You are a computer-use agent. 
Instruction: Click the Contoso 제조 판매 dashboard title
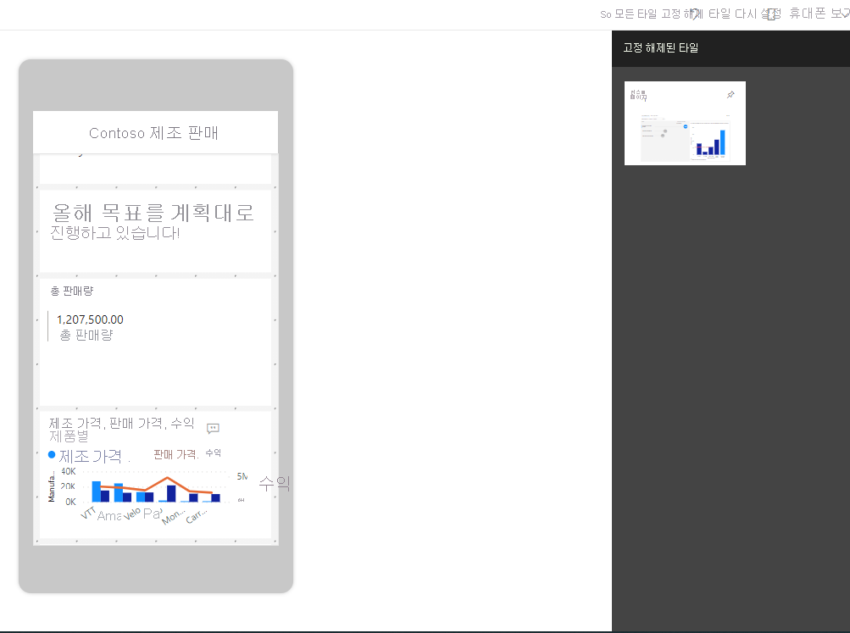click(x=153, y=133)
